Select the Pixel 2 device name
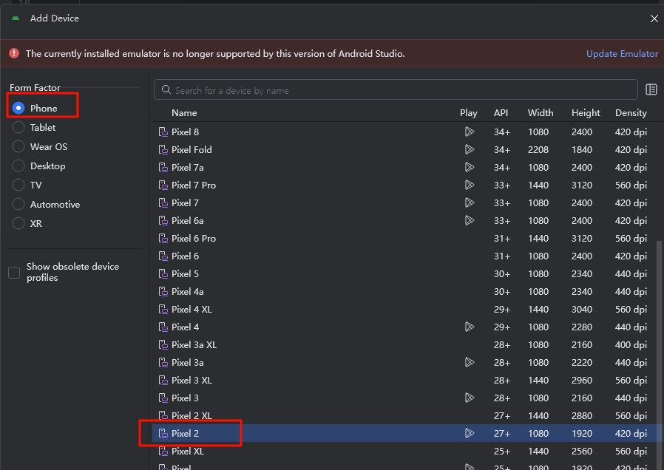The height and width of the screenshot is (470, 664). pyautogui.click(x=185, y=434)
